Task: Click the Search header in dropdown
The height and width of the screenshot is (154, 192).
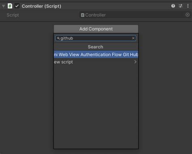Action: click(96, 47)
